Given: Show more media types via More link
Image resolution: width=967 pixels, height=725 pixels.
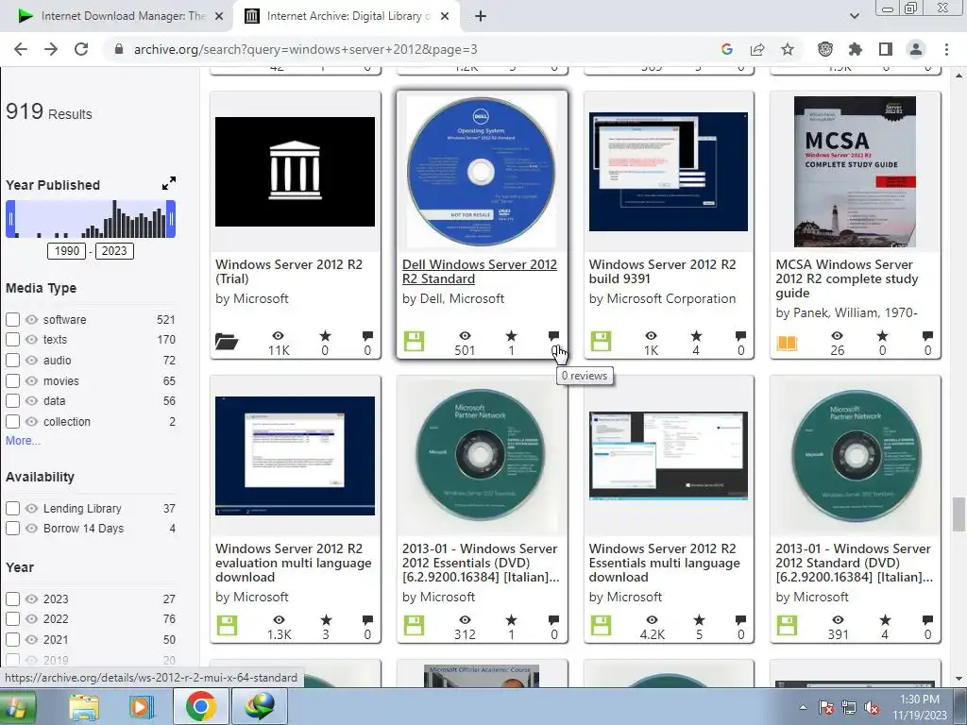Looking at the screenshot, I should click(x=23, y=441).
